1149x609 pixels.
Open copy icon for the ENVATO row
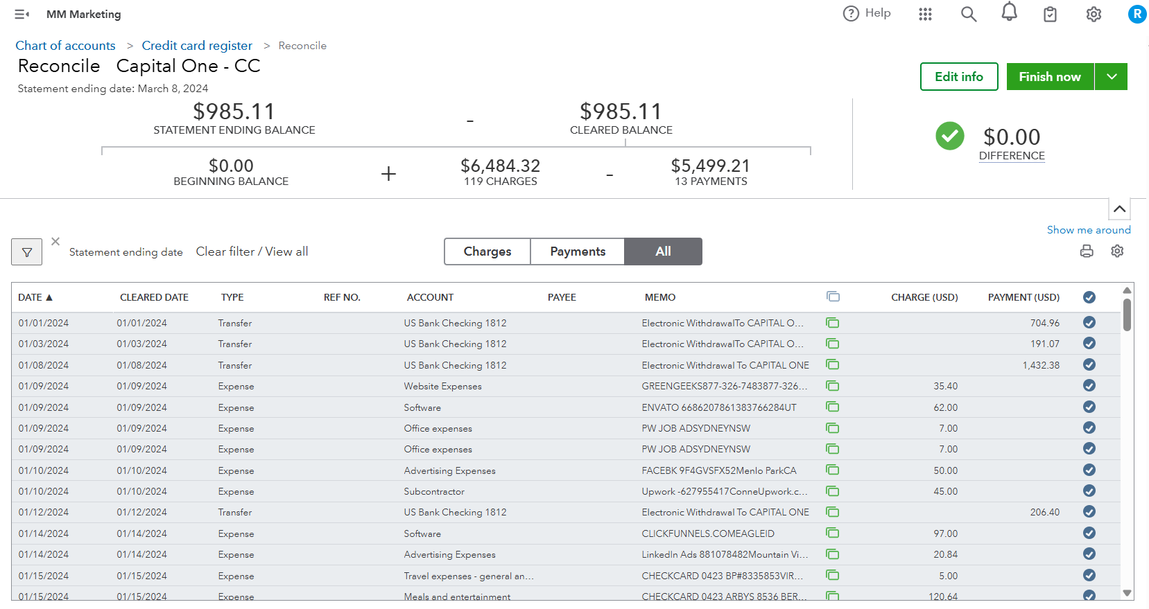833,407
